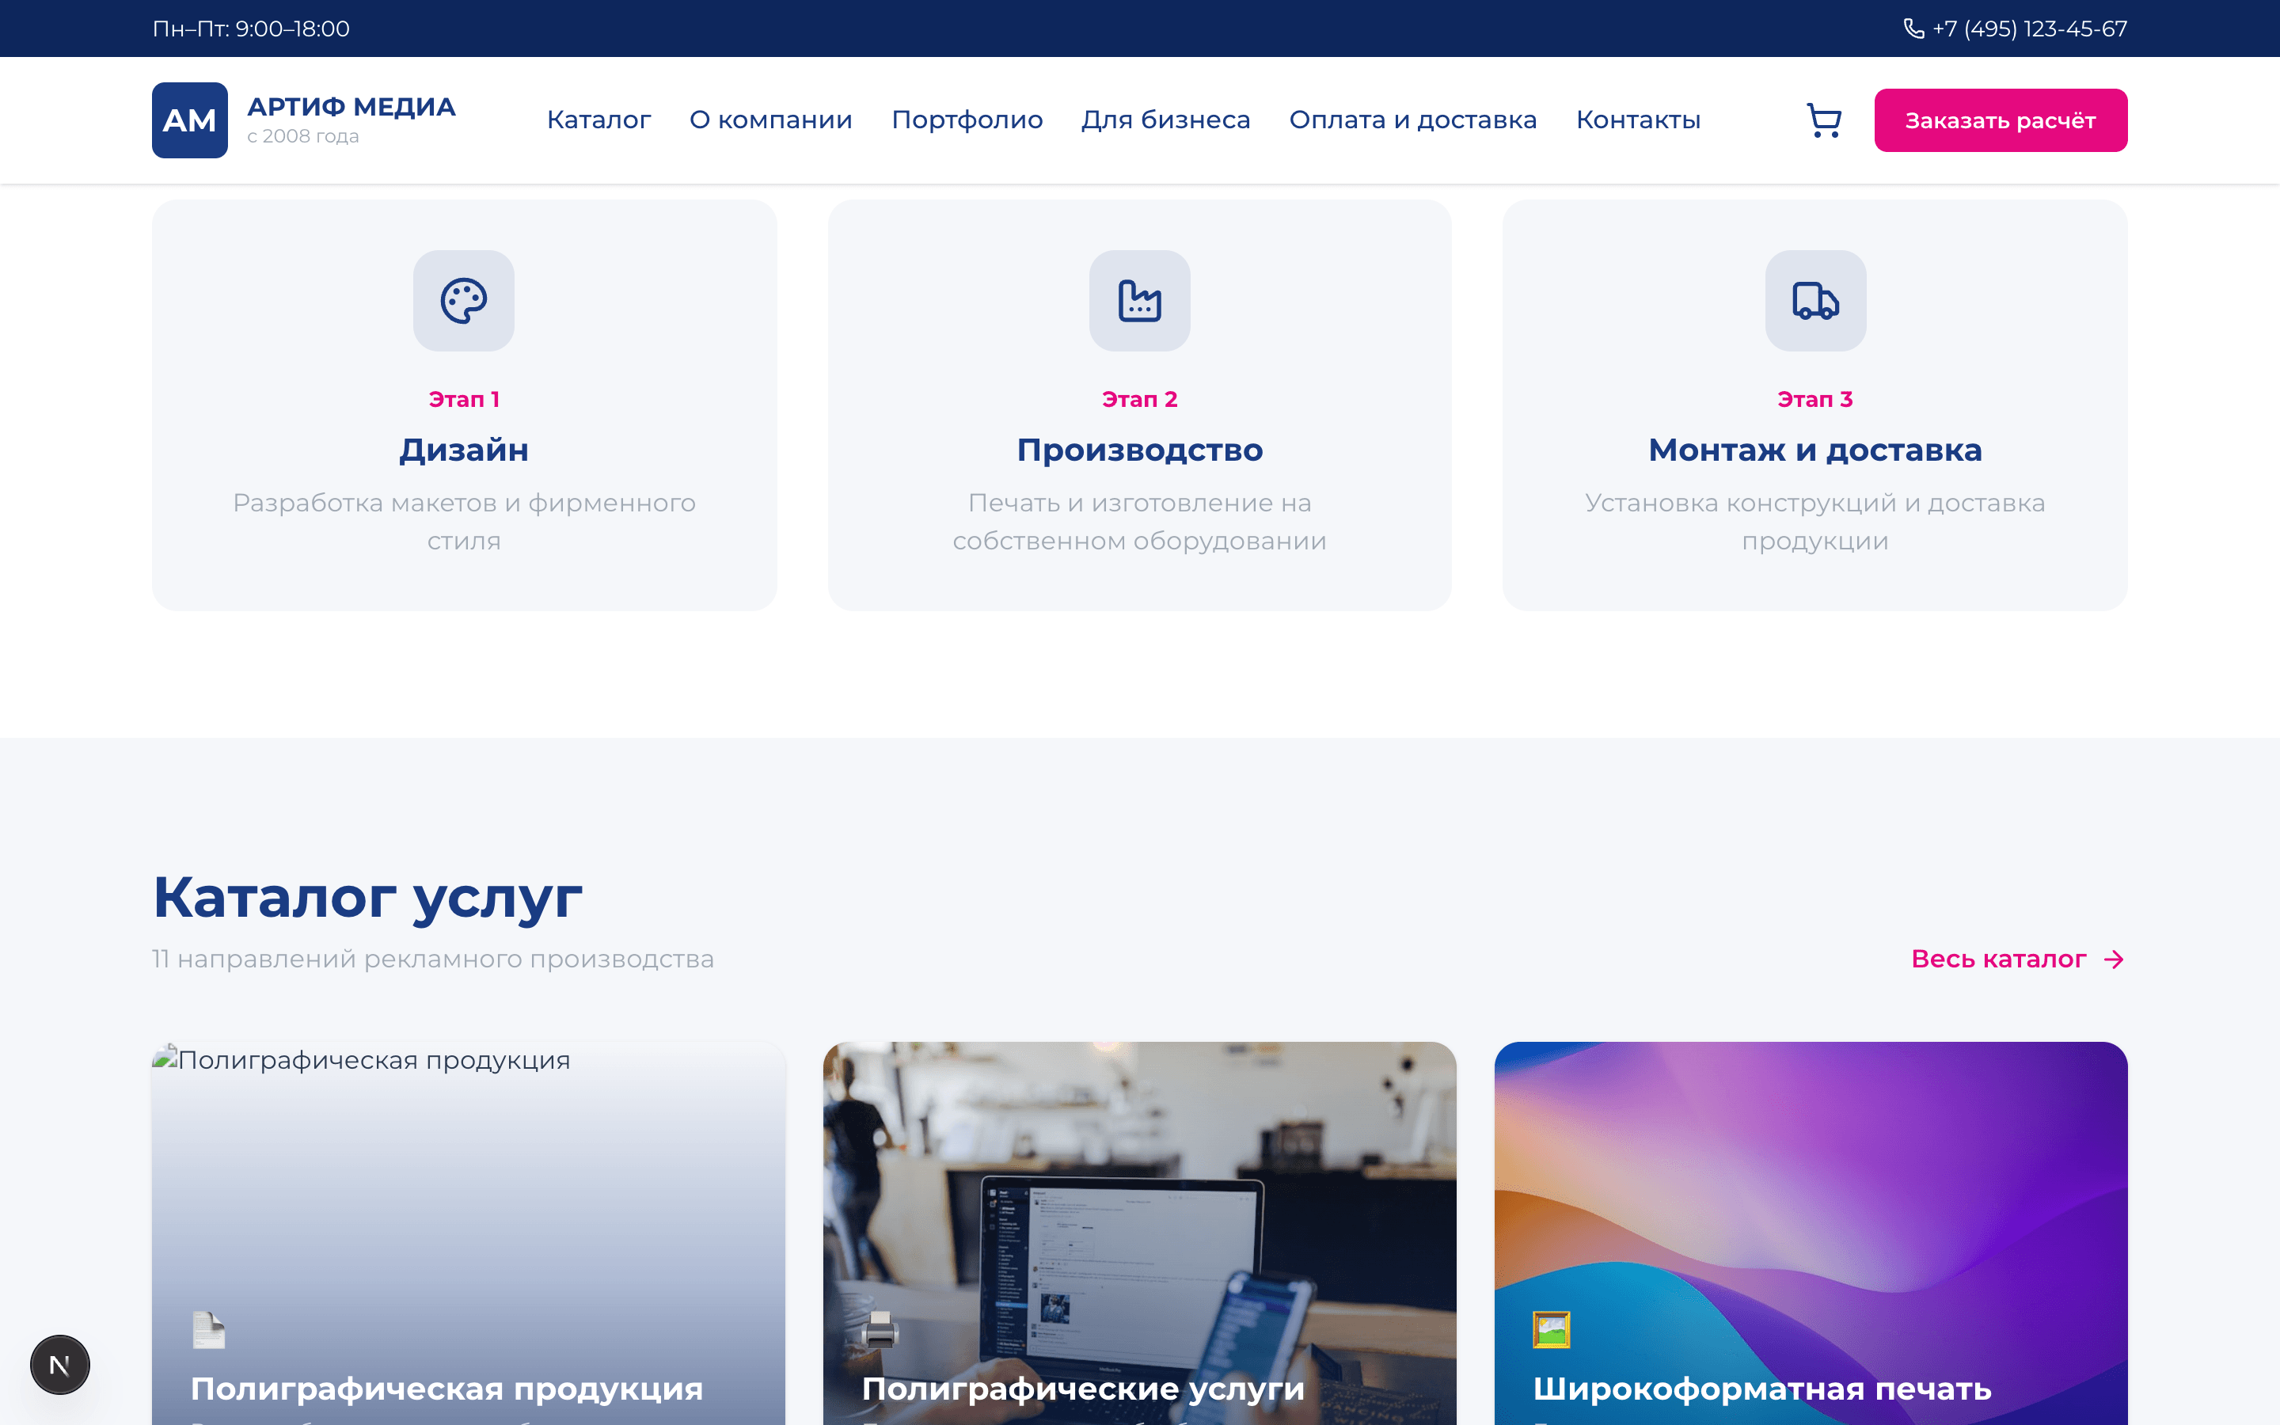This screenshot has width=2280, height=1425.
Task: Open Портфолио in navigation
Action: [x=967, y=120]
